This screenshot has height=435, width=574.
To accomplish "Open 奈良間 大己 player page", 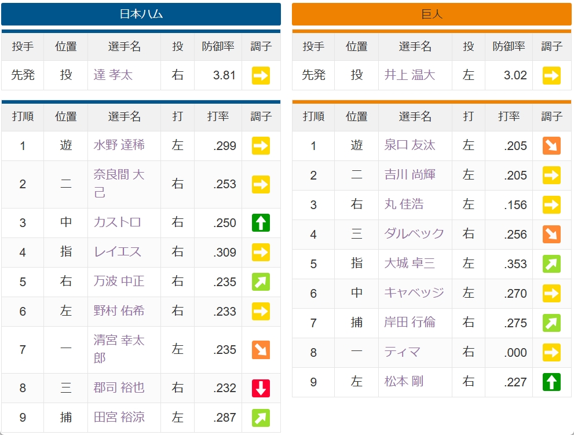I will point(119,183).
